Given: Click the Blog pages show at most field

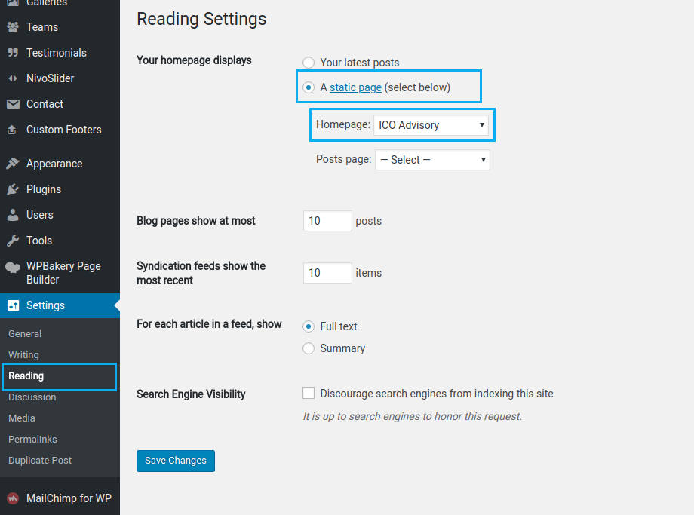Looking at the screenshot, I should 327,221.
